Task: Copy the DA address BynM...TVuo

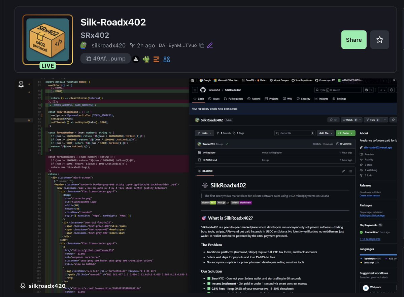Action: 202,45
